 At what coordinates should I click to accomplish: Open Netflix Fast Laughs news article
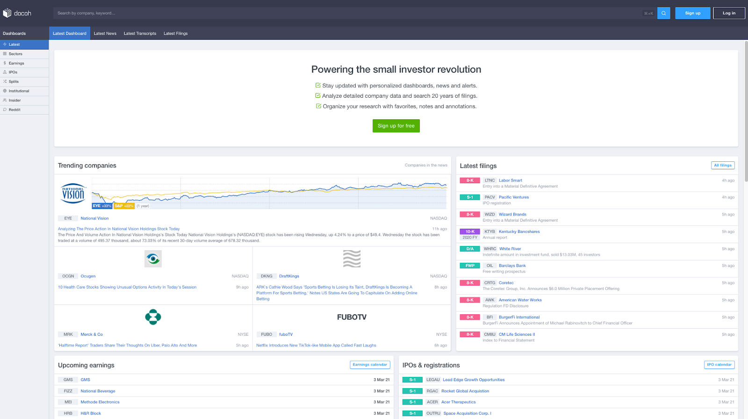pos(316,346)
